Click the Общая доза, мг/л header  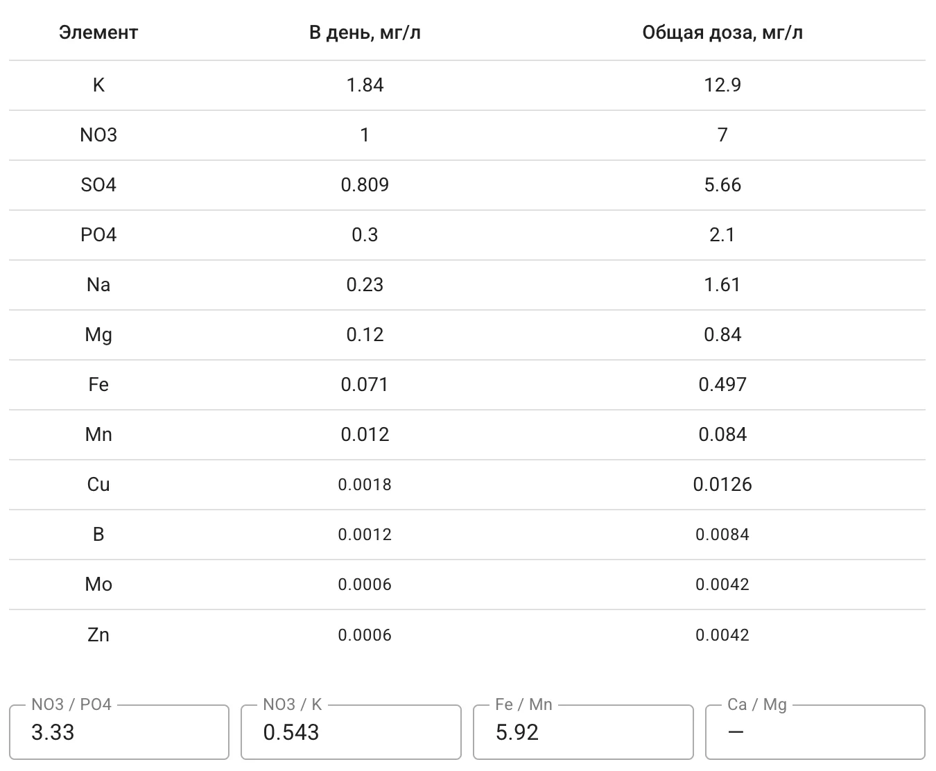coord(722,31)
